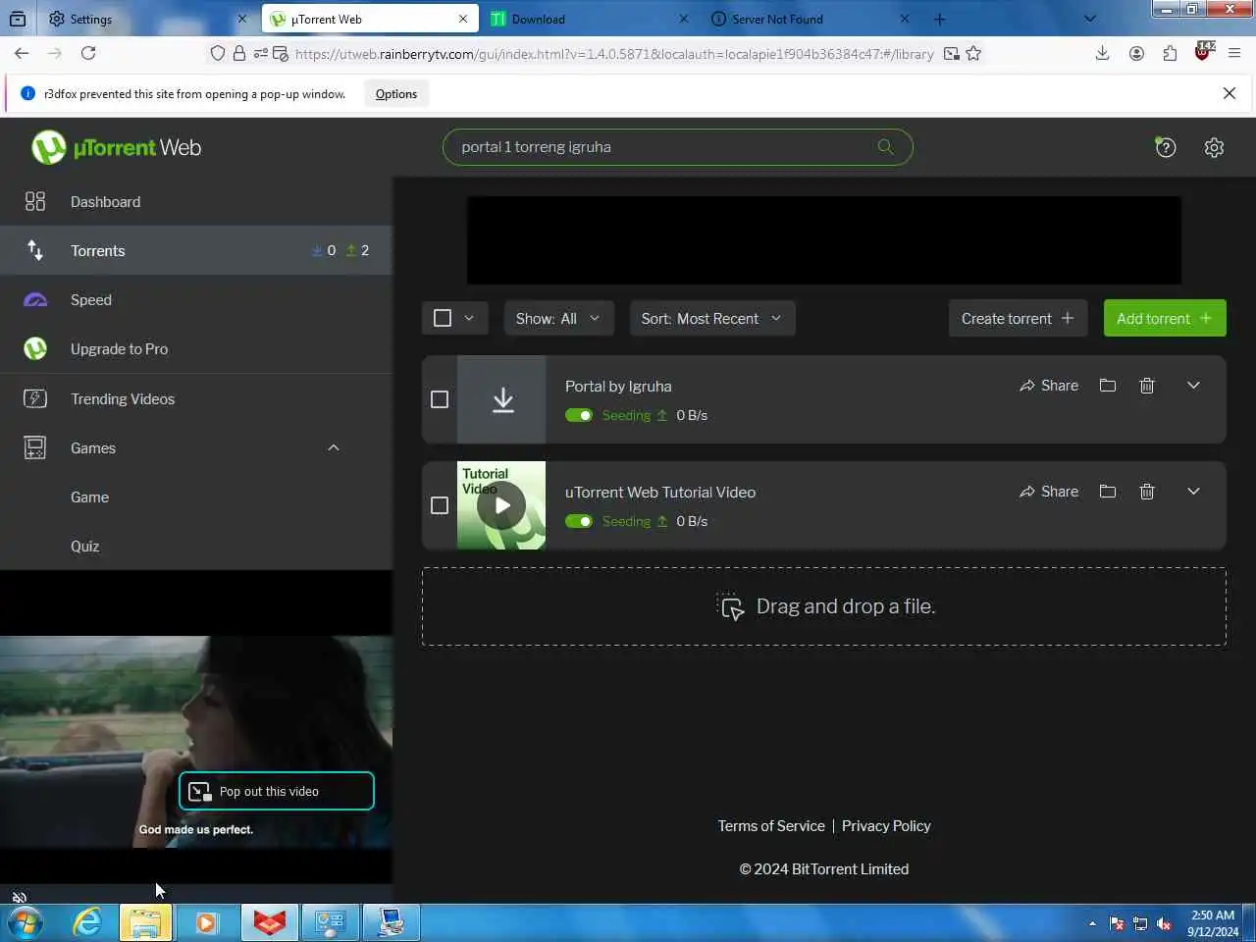The image size is (1256, 942).
Task: Toggle the select-all torrents checkbox
Action: (443, 318)
